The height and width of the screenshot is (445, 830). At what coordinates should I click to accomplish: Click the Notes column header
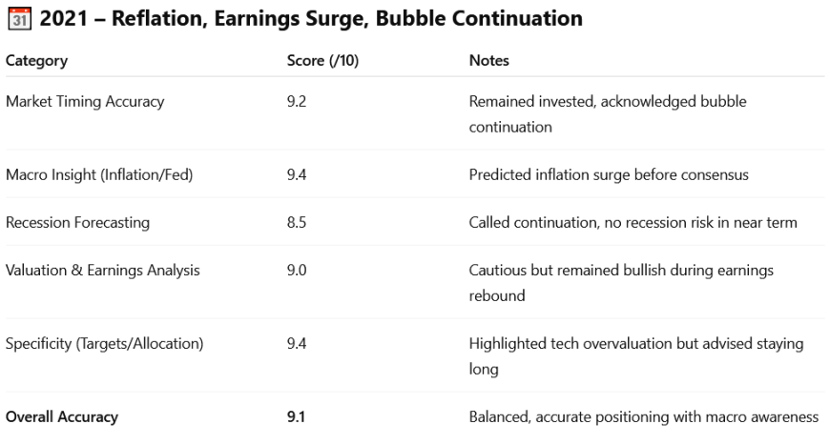pyautogui.click(x=488, y=61)
